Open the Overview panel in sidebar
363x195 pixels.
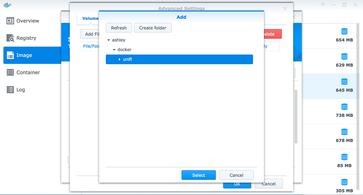(x=27, y=21)
